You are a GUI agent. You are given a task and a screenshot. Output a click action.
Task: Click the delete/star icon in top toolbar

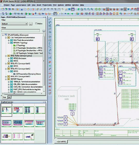pos(17,9)
